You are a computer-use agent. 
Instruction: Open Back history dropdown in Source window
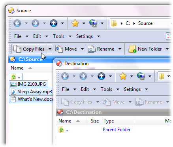tap(26, 23)
